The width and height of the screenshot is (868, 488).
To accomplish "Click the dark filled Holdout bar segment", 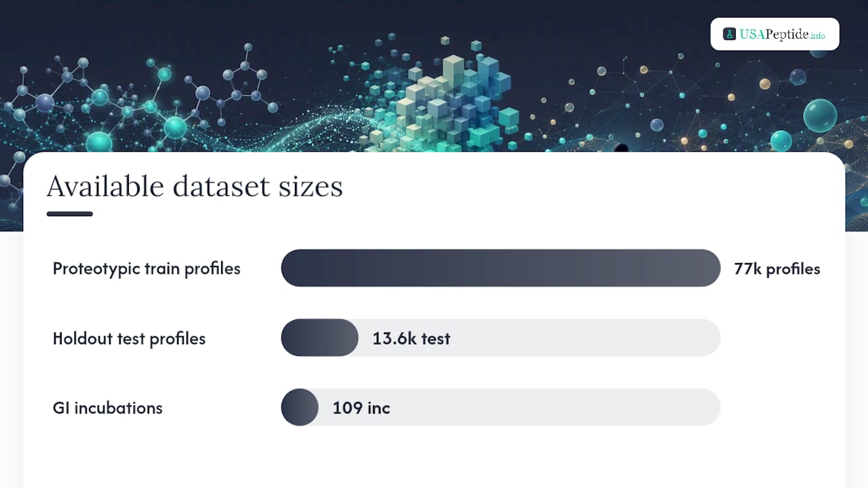I will [x=319, y=338].
